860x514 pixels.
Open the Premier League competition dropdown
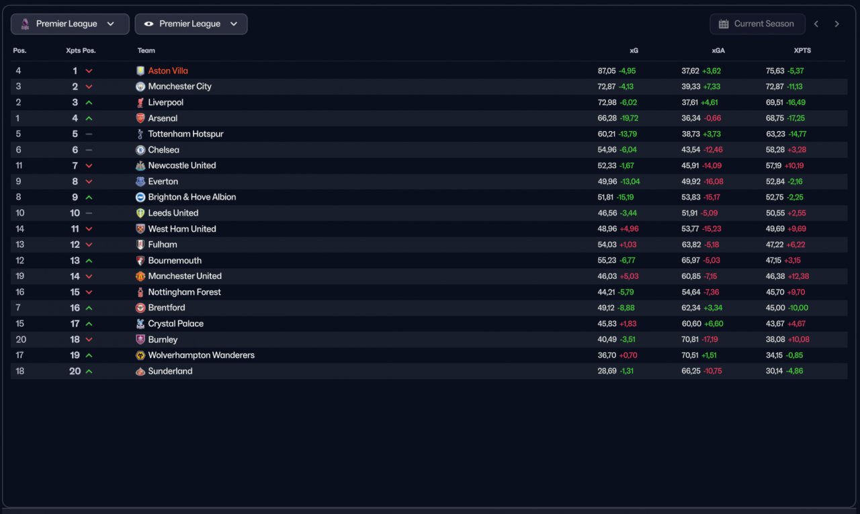(70, 24)
